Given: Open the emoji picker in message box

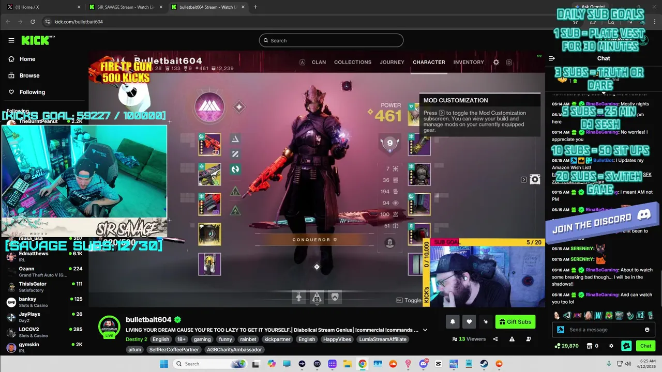Looking at the screenshot, I should point(647,330).
